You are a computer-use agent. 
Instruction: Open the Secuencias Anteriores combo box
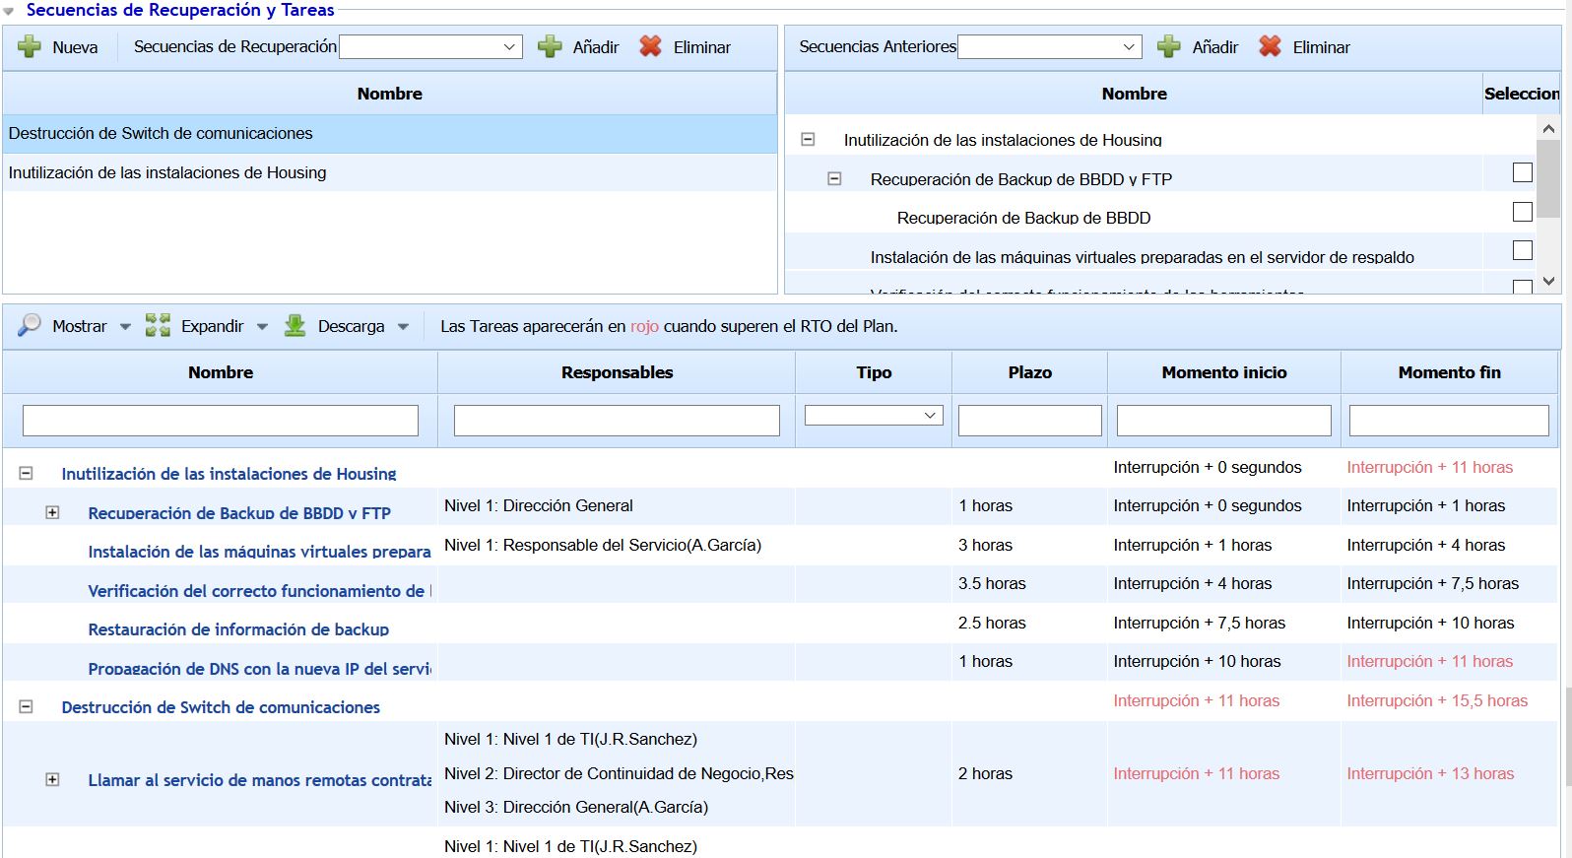click(1049, 46)
